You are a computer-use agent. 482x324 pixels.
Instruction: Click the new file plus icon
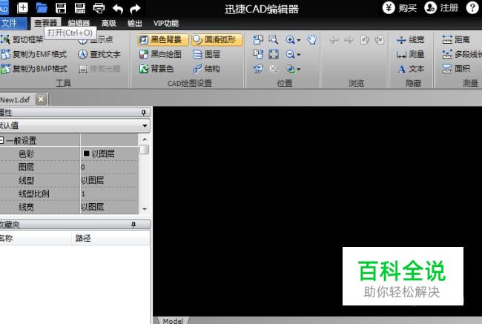click(23, 8)
